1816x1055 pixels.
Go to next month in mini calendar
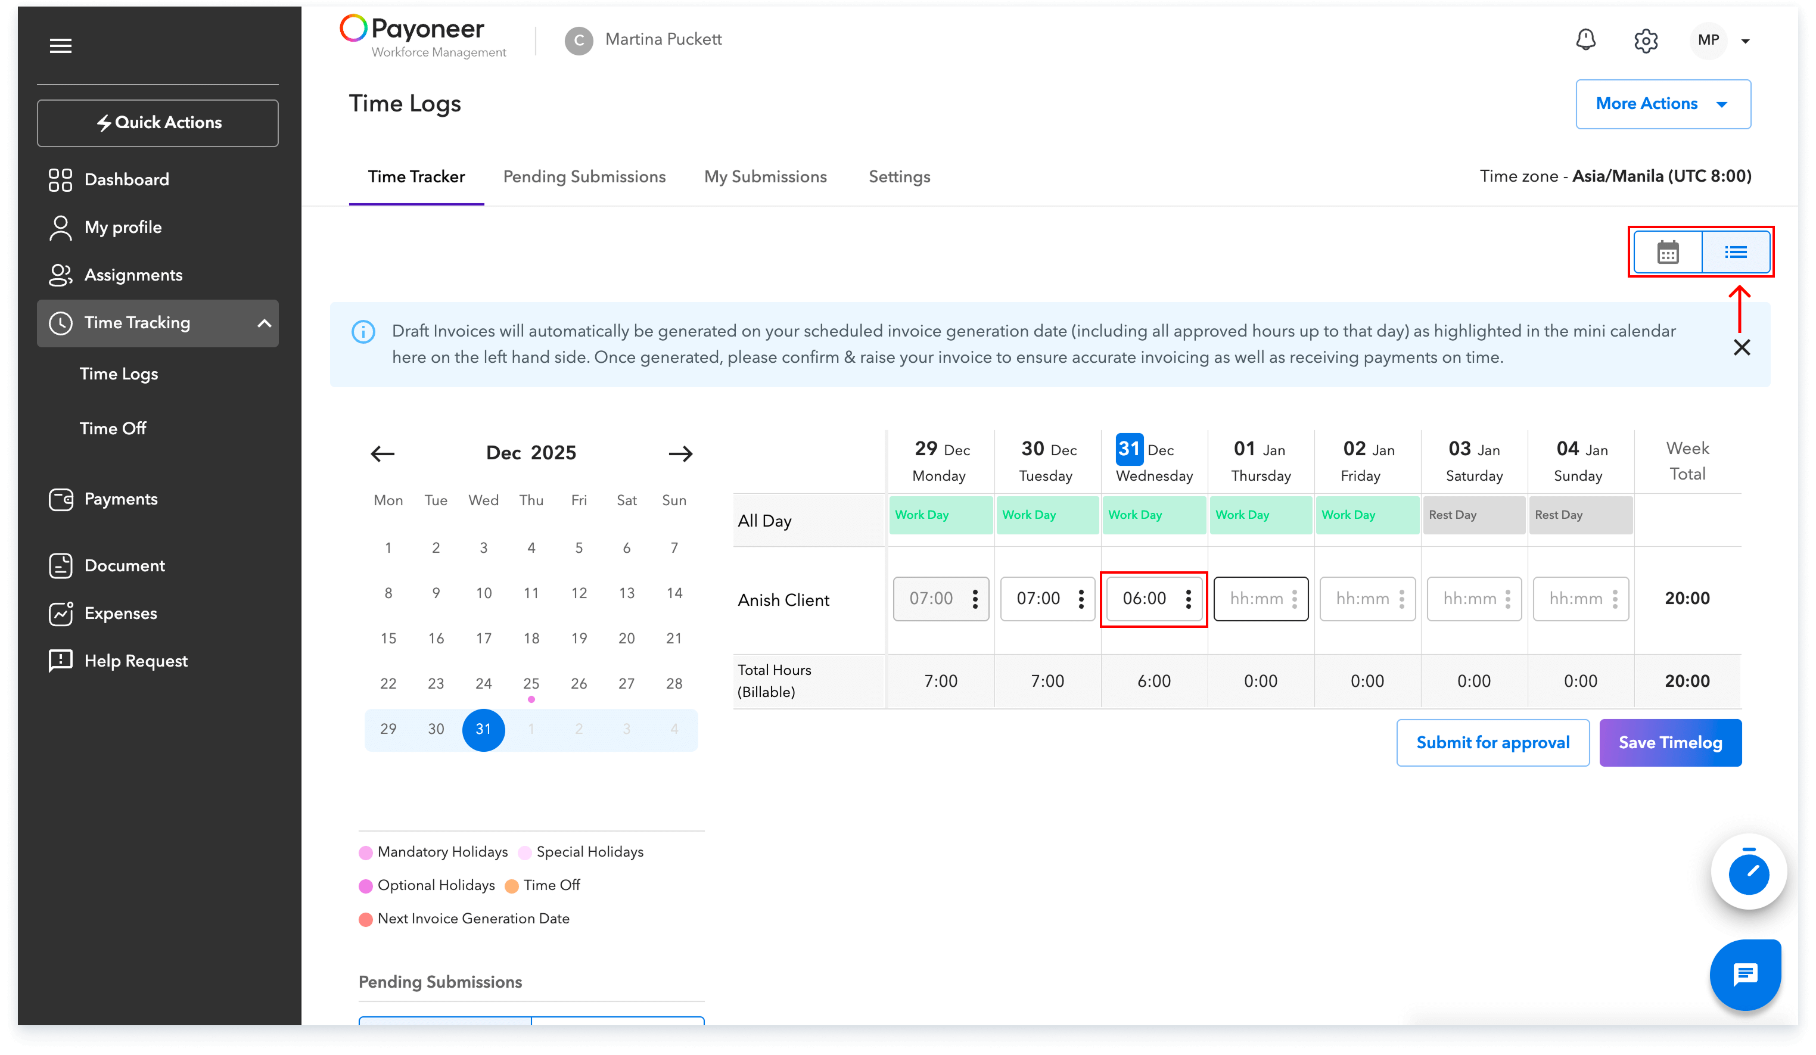tap(680, 453)
